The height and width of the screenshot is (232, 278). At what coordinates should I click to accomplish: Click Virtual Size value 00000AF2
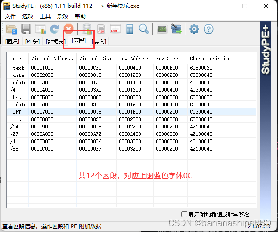(90, 134)
